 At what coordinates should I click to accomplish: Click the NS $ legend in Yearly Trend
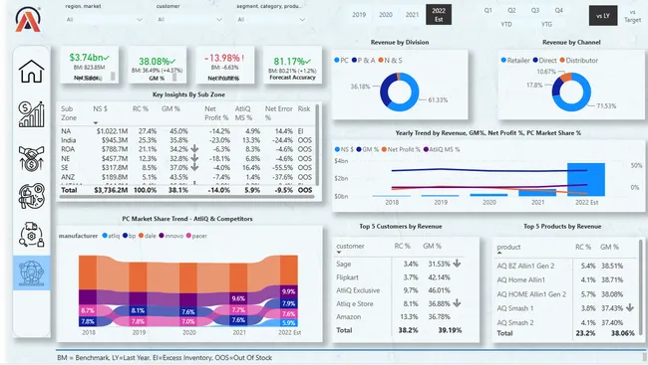(x=344, y=149)
